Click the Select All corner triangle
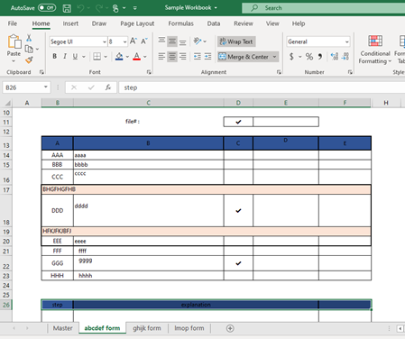Image resolution: width=405 pixels, height=339 pixels. [8, 103]
